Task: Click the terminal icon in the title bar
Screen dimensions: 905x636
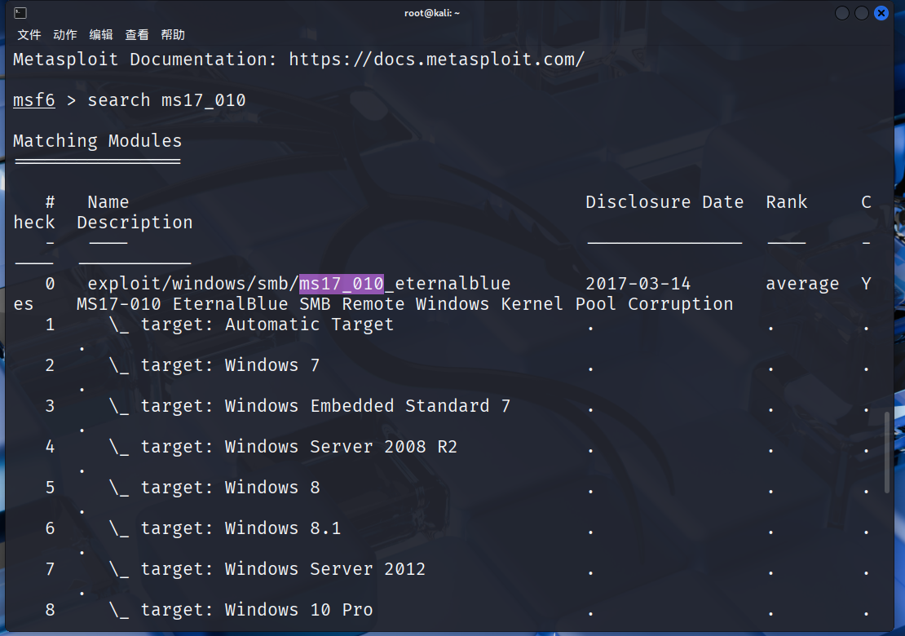Action: (x=20, y=13)
